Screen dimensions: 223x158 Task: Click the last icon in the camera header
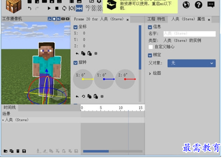[x=68, y=19]
